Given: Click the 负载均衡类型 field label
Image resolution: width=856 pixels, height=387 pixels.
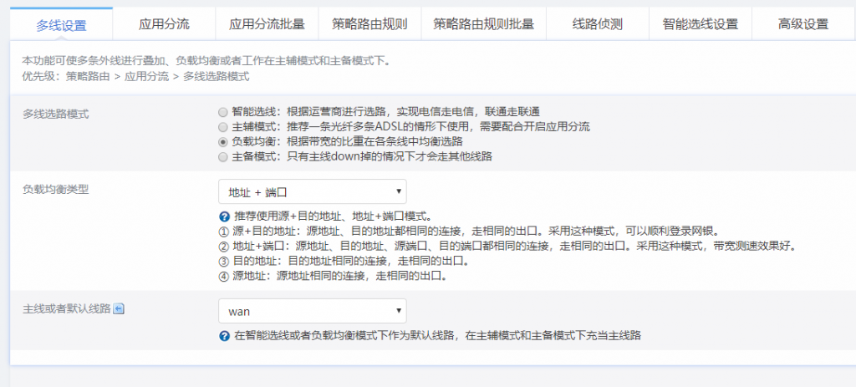Looking at the screenshot, I should pos(55,189).
